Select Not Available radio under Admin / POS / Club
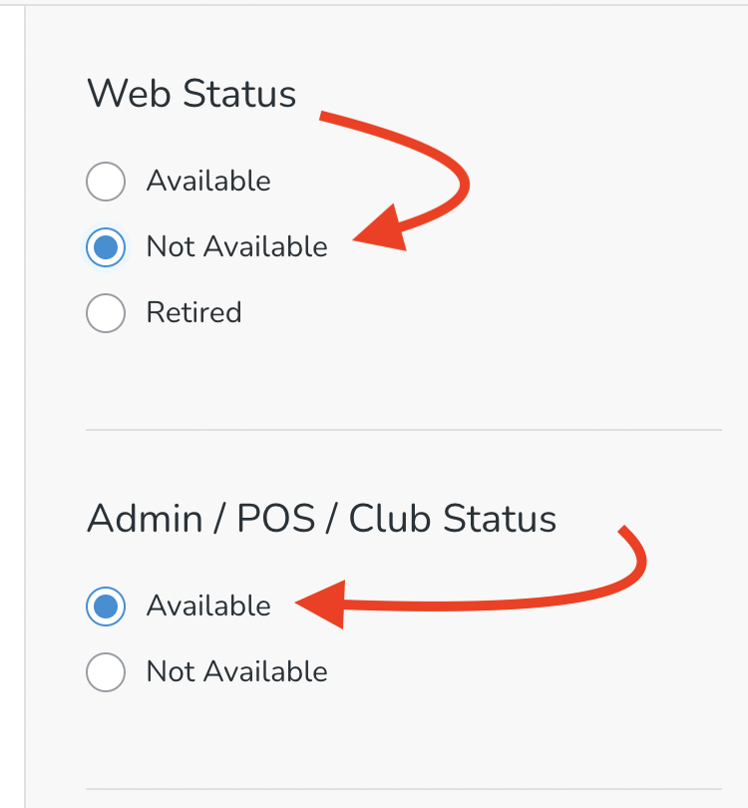The width and height of the screenshot is (748, 808). point(106,671)
